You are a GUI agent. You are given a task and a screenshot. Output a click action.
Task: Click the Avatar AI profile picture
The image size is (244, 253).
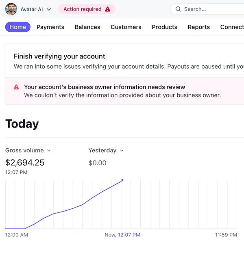11,9
